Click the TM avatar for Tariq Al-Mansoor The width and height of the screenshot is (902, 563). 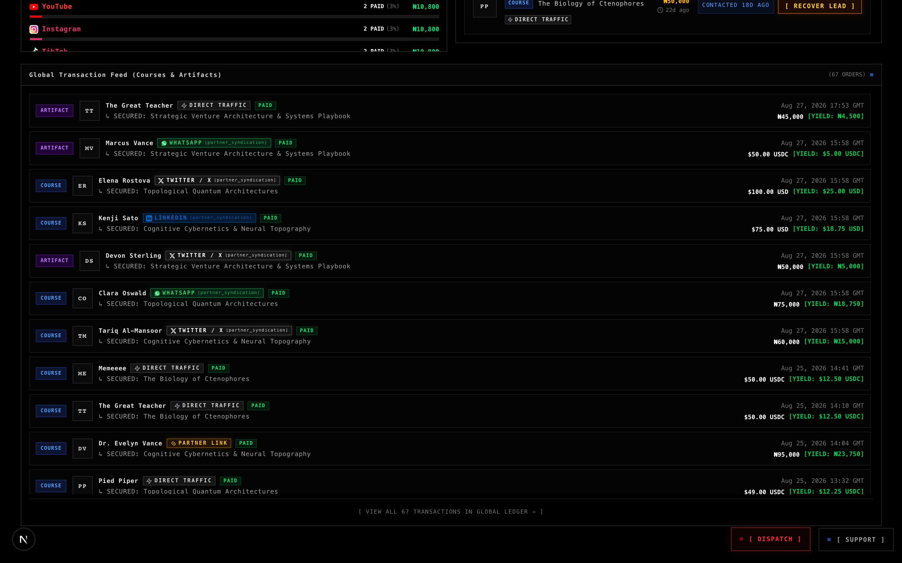(x=82, y=336)
